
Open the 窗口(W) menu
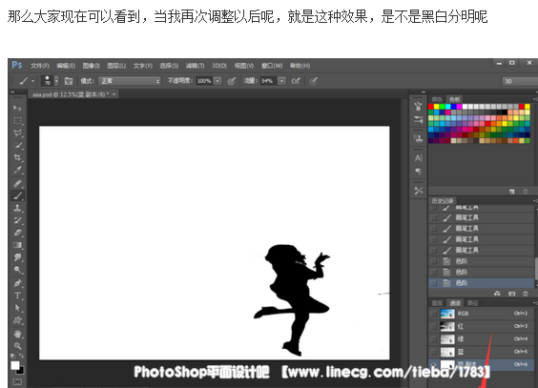pyautogui.click(x=272, y=66)
